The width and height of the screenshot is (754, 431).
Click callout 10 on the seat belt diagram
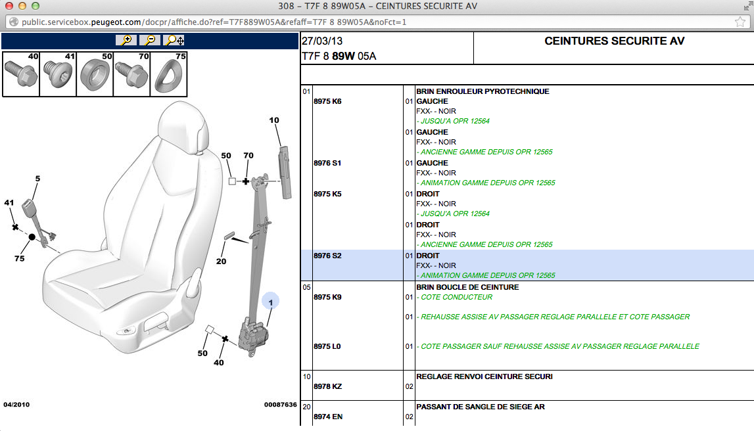click(x=274, y=120)
